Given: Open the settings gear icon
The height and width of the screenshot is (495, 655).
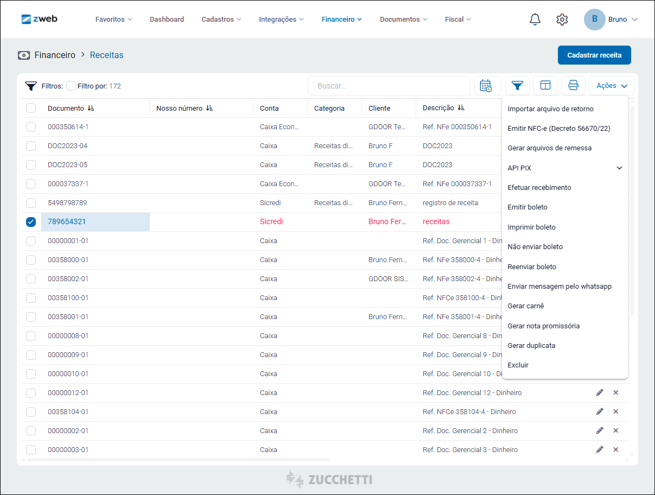Looking at the screenshot, I should click(562, 20).
